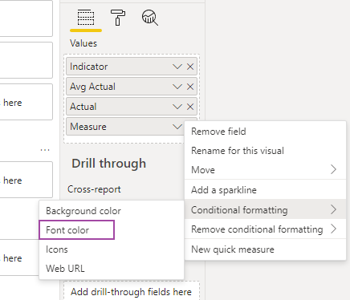Choose New quick measure
This screenshot has height=300, width=350.
[x=265, y=249]
